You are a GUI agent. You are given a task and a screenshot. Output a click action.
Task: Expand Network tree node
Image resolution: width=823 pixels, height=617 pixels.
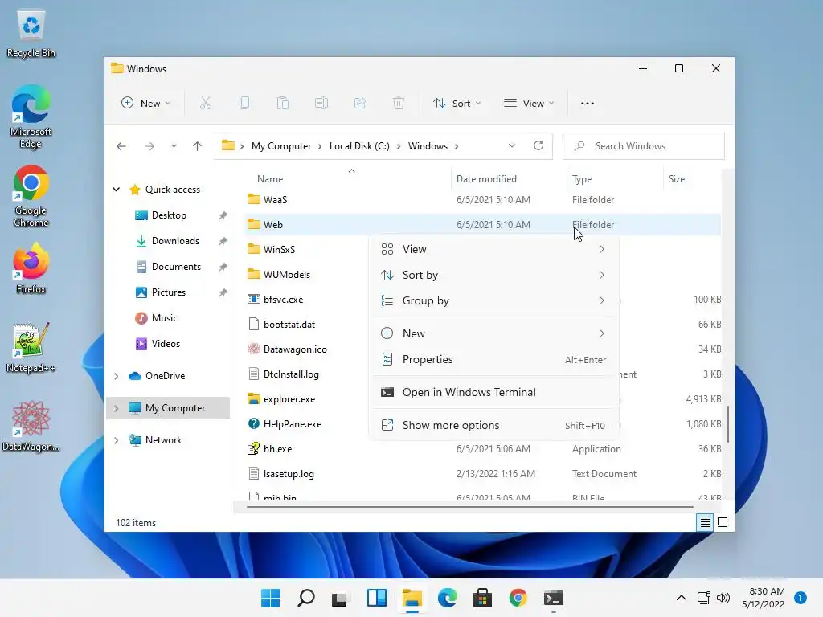pyautogui.click(x=117, y=440)
